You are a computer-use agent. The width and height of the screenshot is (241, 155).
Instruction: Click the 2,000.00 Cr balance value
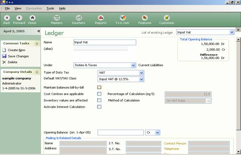click(215, 50)
